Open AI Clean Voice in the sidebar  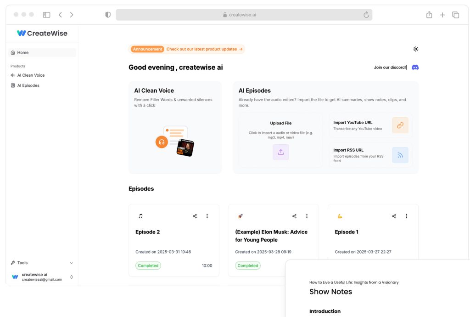click(x=31, y=75)
